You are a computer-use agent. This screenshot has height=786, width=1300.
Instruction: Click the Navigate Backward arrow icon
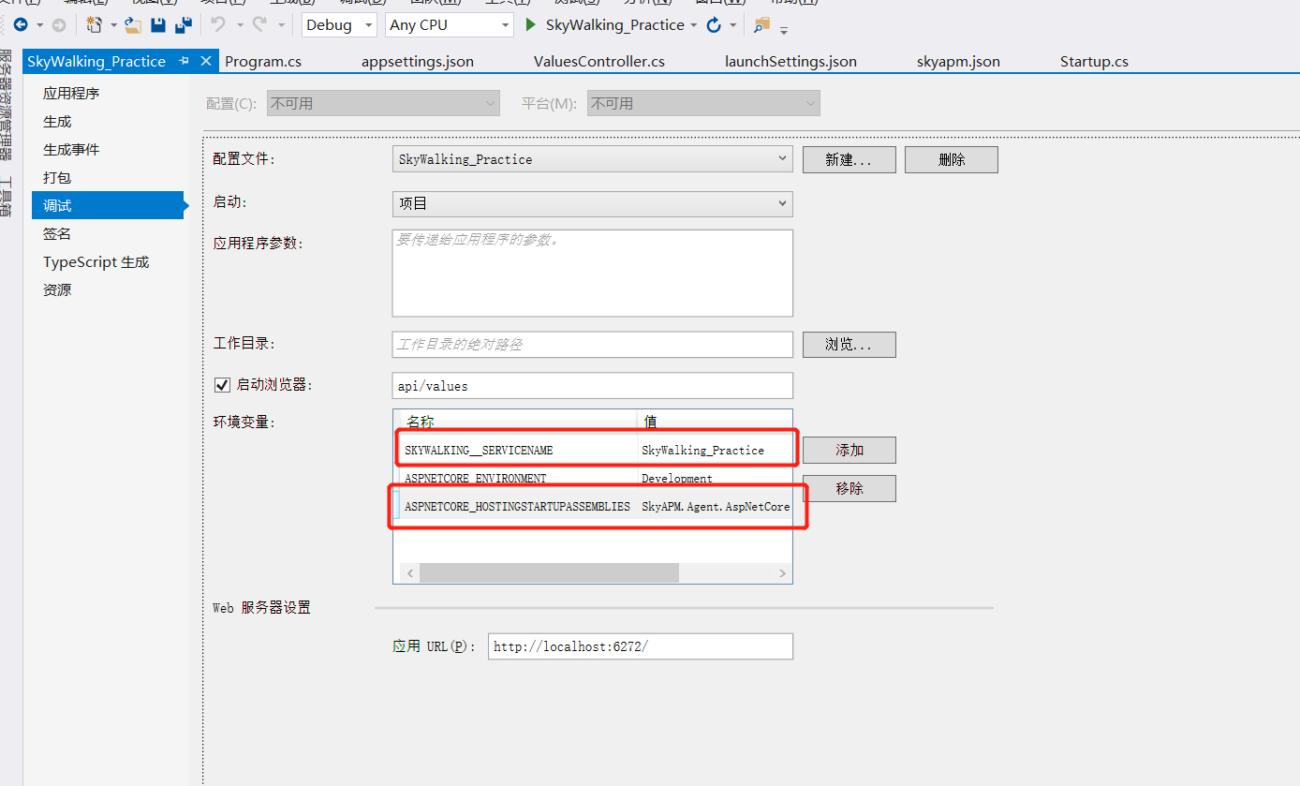[21, 25]
